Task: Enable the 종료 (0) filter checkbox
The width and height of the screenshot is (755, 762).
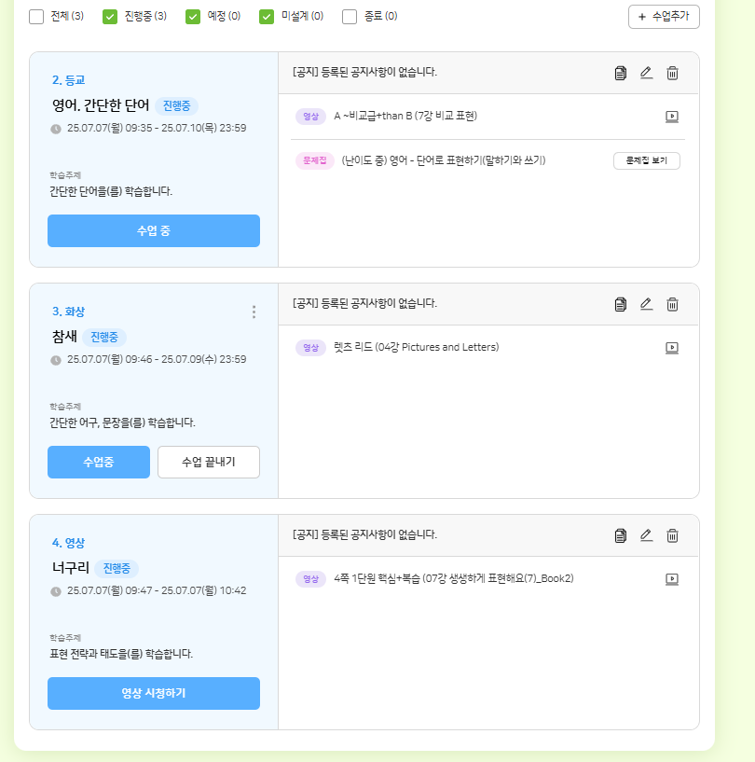Action: [x=350, y=17]
